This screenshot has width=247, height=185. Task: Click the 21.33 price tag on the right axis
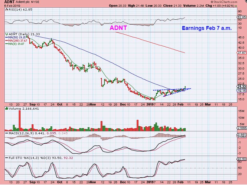coord(242,86)
